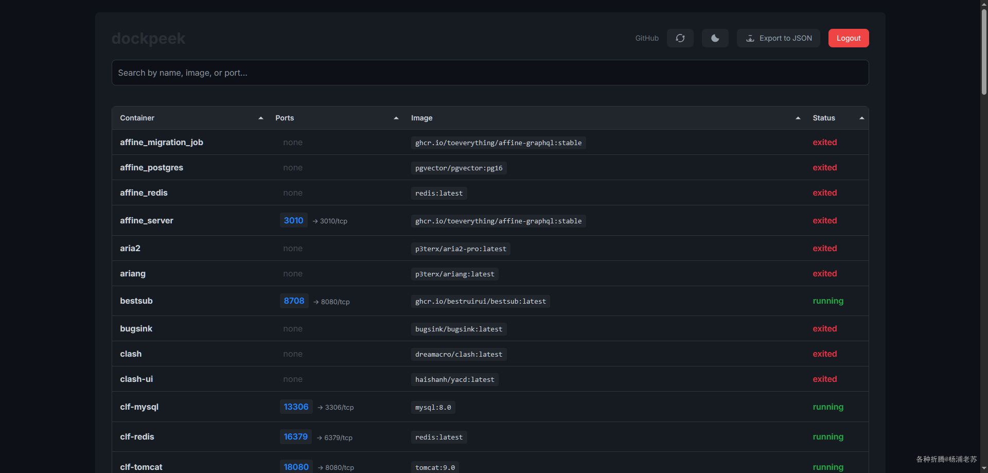Viewport: 988px width, 473px height.
Task: Click running status of bestsub
Action: 827,301
